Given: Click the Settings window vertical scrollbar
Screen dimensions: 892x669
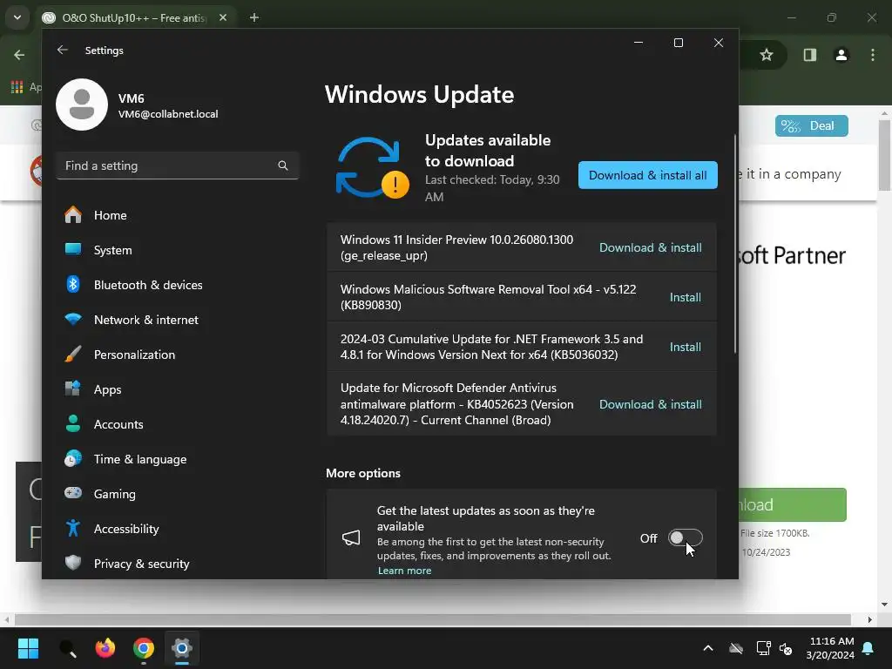Looking at the screenshot, I should click(x=735, y=244).
